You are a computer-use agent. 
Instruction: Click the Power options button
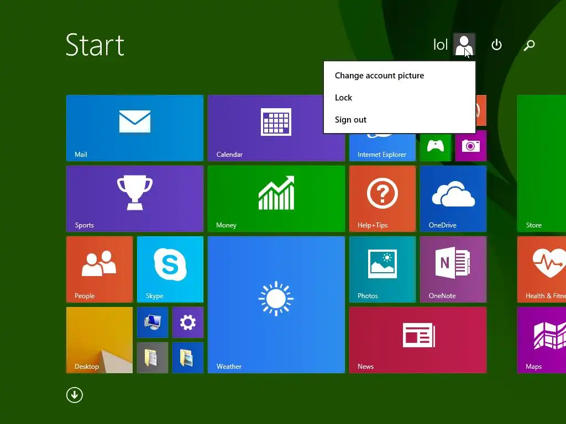[x=496, y=45]
